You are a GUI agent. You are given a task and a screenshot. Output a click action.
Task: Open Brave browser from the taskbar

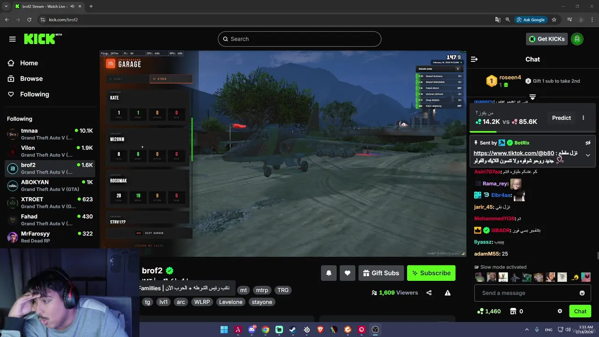click(x=321, y=330)
